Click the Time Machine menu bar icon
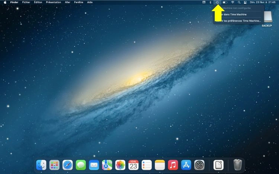Image resolution: width=279 pixels, height=174 pixels. [x=217, y=2]
